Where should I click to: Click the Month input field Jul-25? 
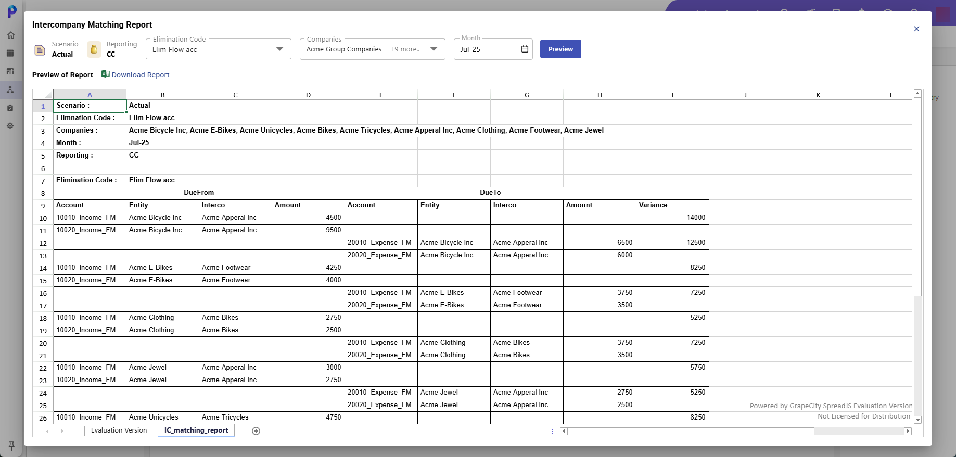click(488, 49)
